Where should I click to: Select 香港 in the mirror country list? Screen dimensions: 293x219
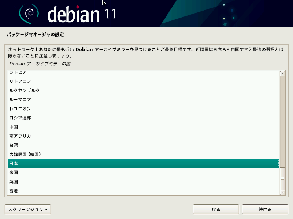point(143,191)
